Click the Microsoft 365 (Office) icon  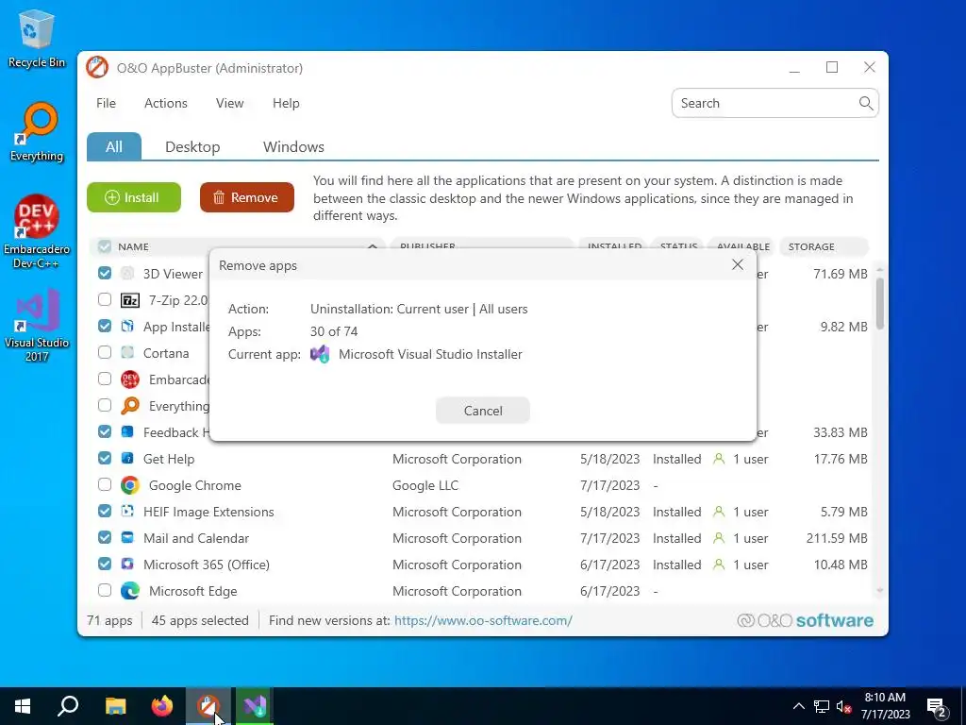click(x=127, y=565)
